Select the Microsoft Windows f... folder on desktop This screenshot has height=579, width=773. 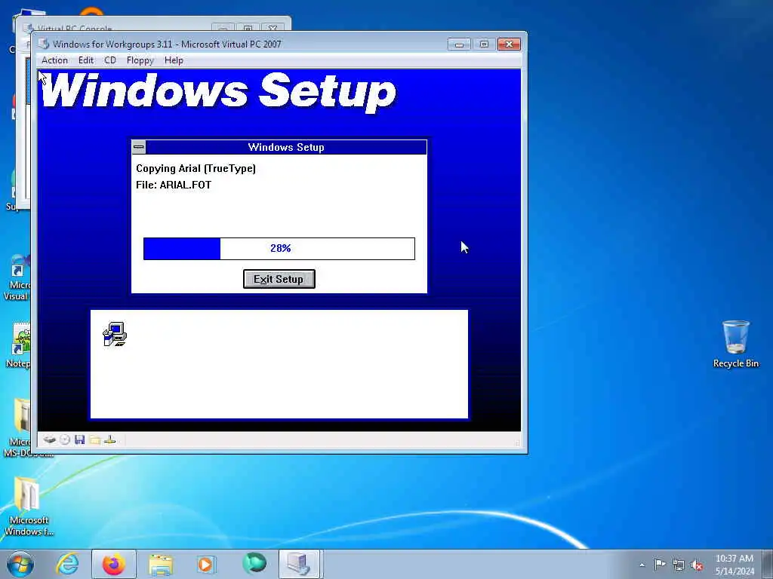pyautogui.click(x=28, y=506)
